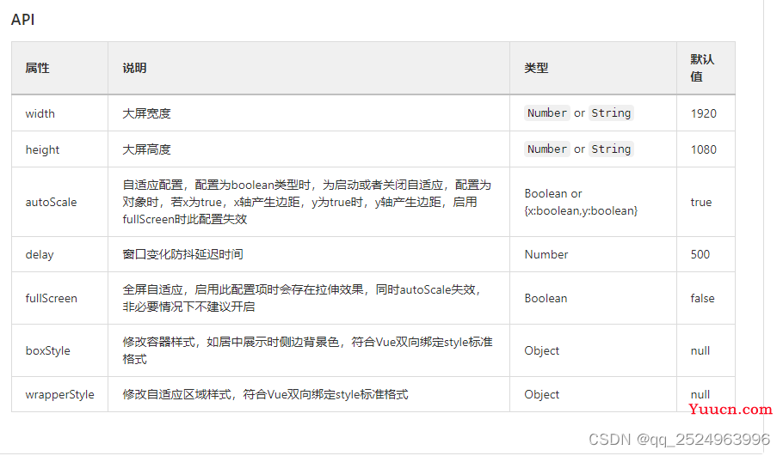Click the Number code tag in width row

(x=546, y=113)
